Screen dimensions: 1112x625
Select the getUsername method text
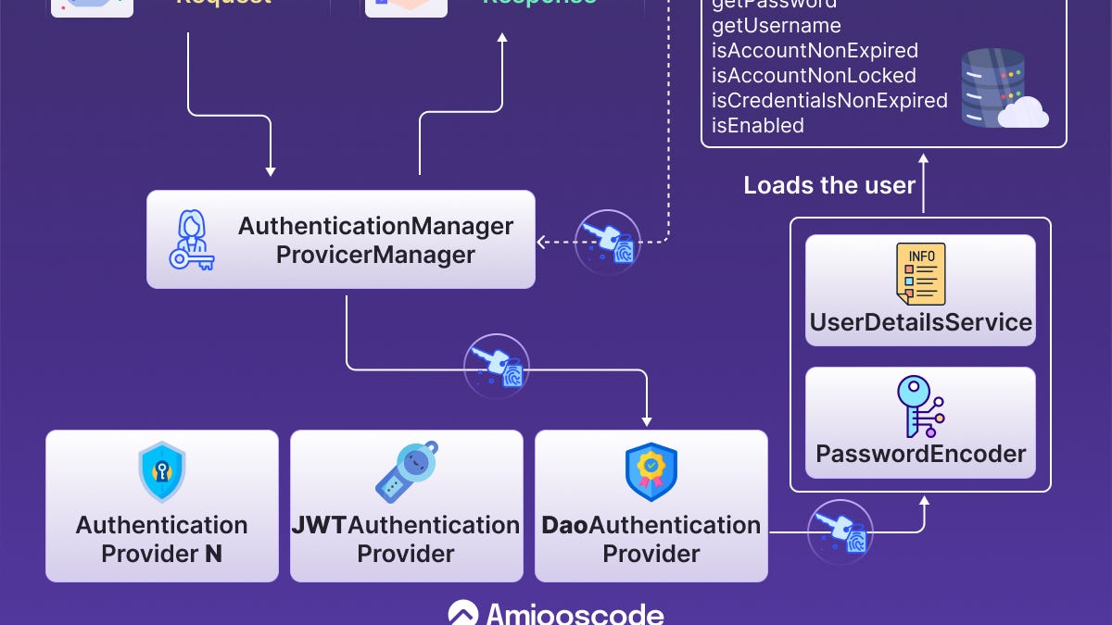(777, 26)
